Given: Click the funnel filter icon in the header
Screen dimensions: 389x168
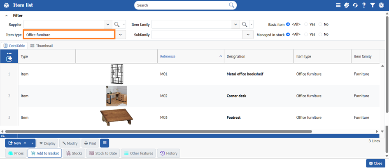Looking at the screenshot, I should [372, 5].
